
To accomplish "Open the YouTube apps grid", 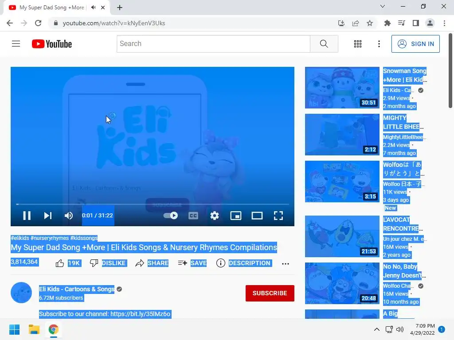I will pos(358,44).
